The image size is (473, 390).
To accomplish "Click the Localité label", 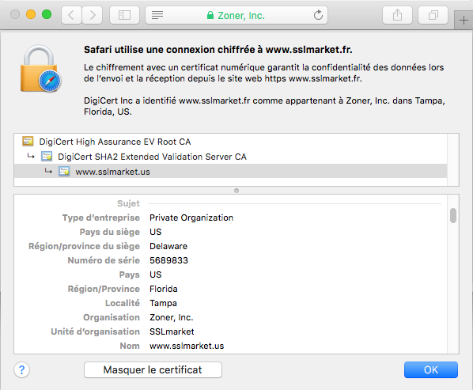I will click(x=122, y=303).
